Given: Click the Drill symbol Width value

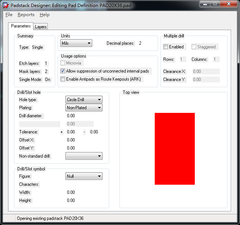Looking at the screenshot, I should pyautogui.click(x=71, y=192).
